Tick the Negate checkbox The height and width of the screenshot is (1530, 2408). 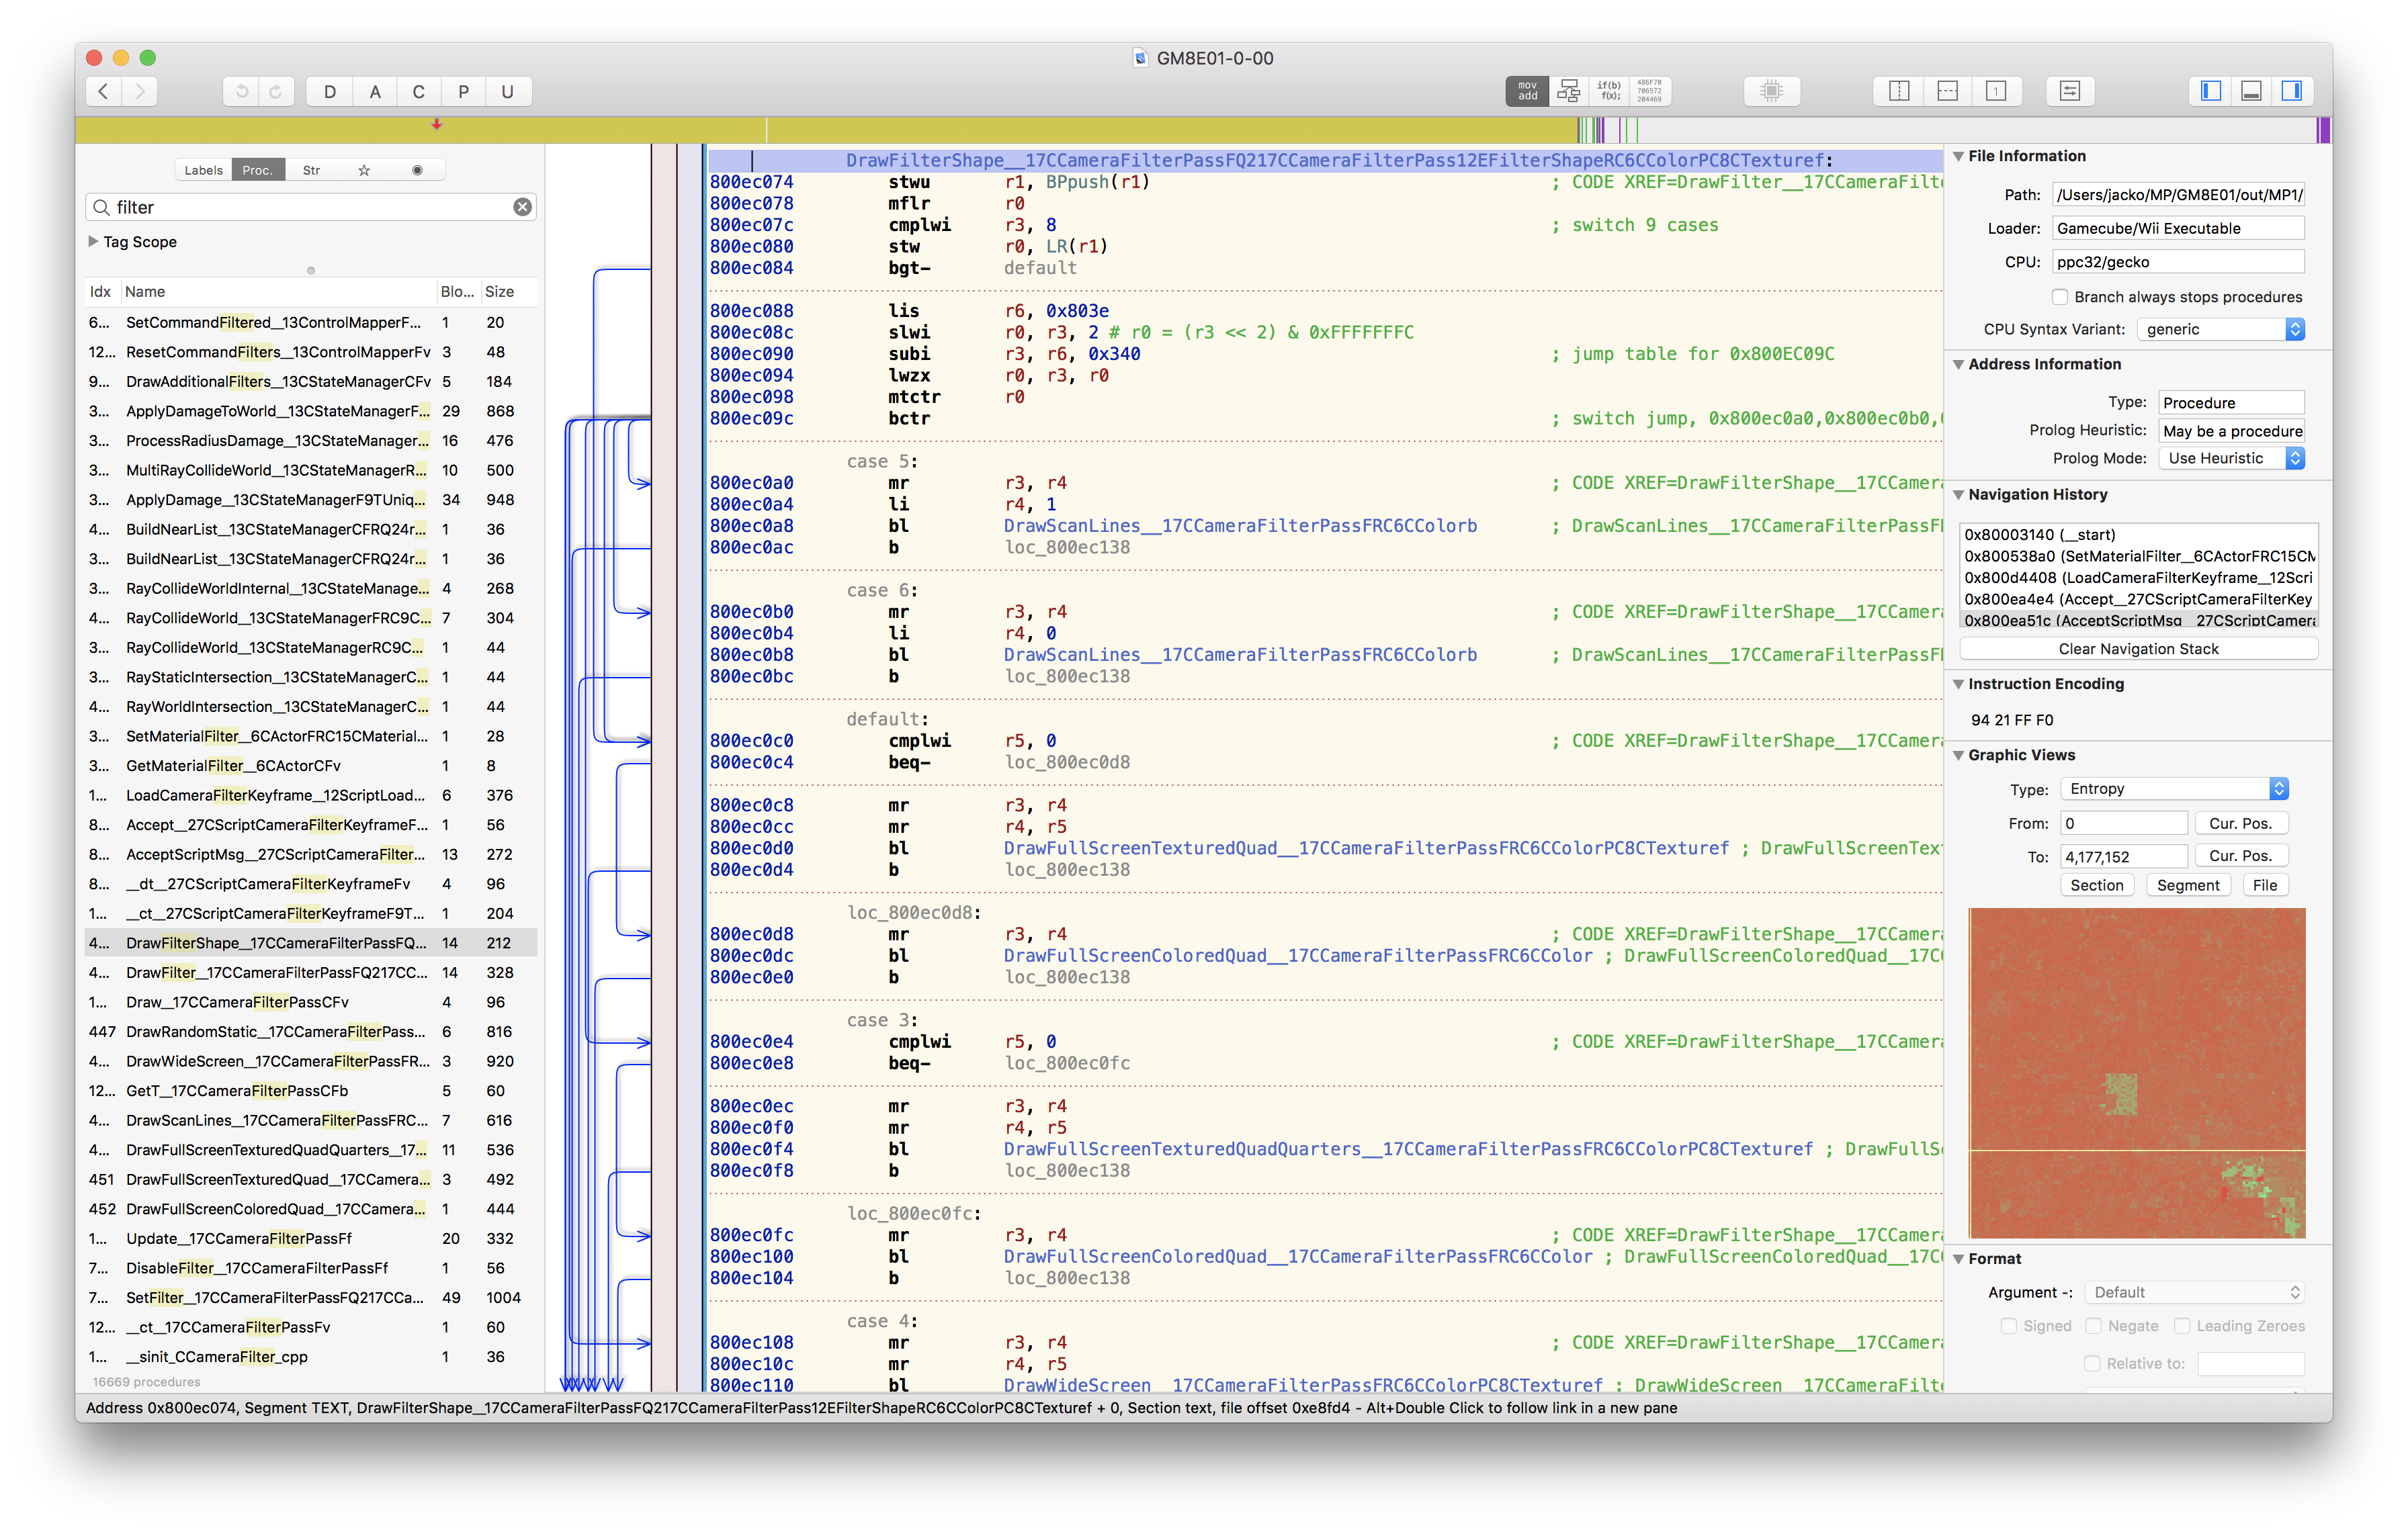tap(2093, 1326)
